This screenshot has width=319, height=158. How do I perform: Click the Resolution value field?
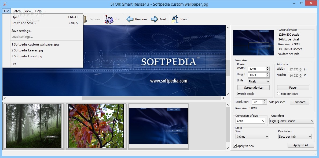[257, 102]
